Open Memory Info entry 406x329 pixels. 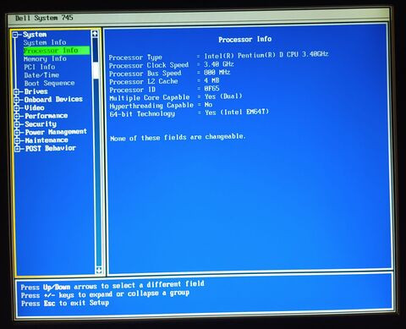tap(45, 59)
